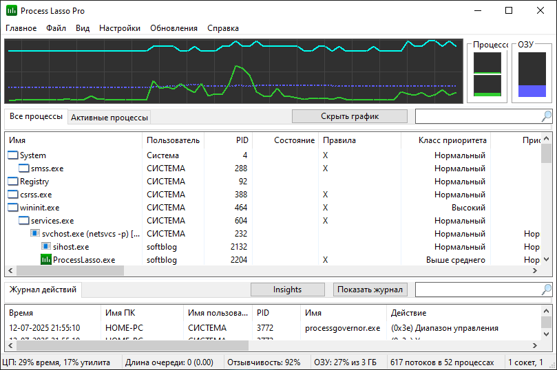Click the ОЗУ memory usage meter
The image size is (557, 370).
click(532, 74)
